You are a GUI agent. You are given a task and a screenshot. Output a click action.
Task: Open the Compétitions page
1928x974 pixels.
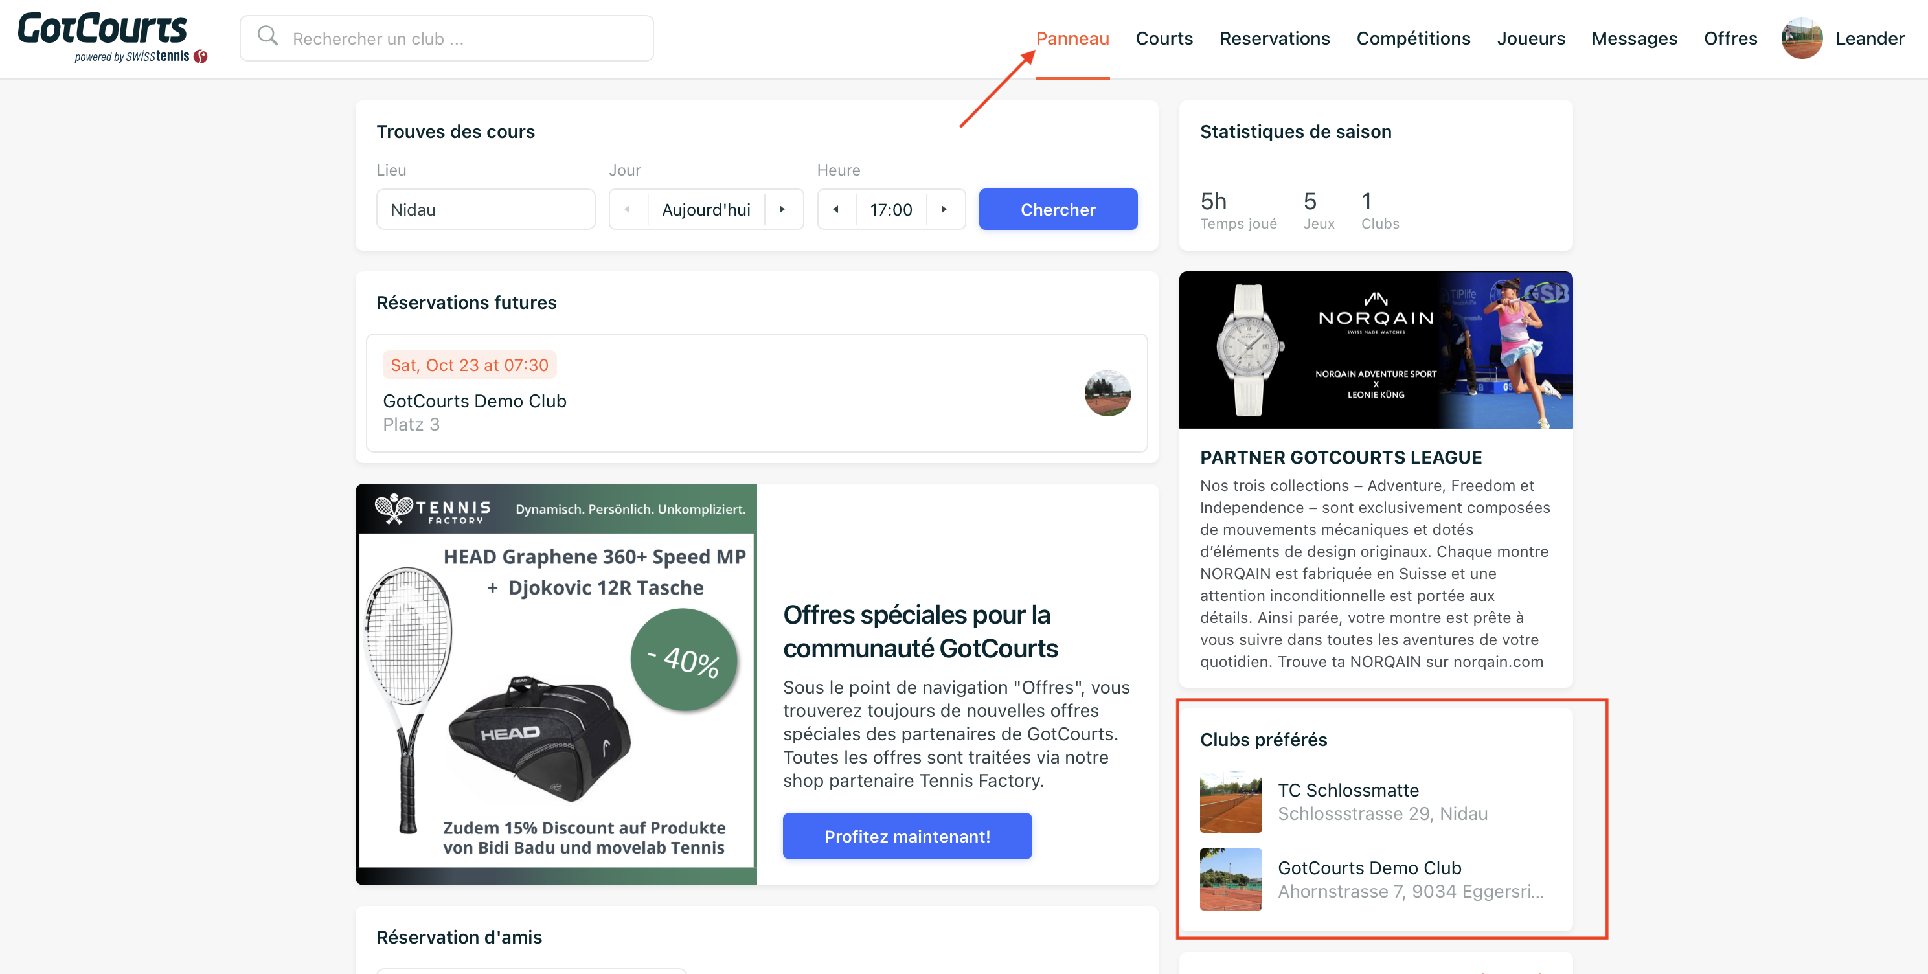tap(1412, 38)
